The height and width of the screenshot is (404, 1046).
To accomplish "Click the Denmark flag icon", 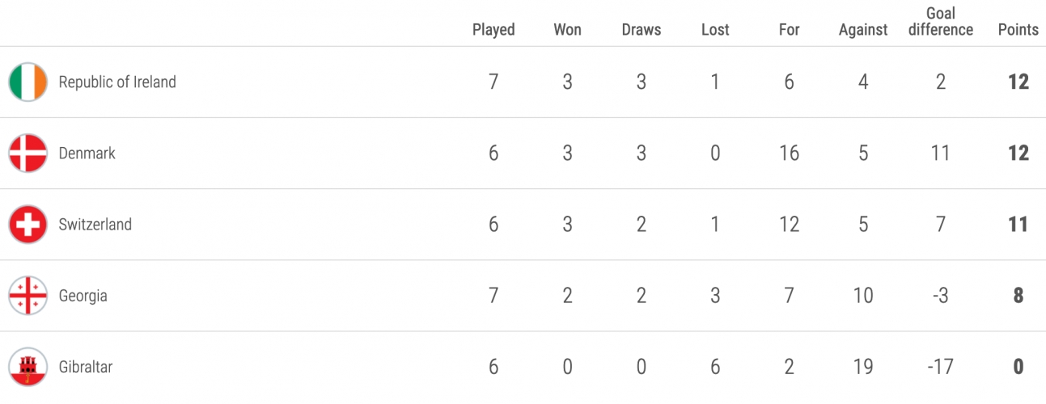I will click(28, 154).
